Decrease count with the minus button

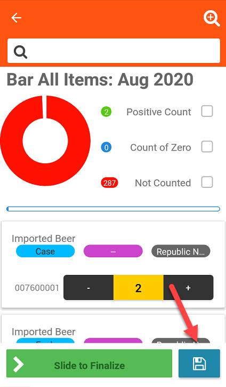(88, 288)
